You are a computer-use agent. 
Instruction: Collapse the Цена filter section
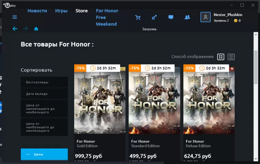[44, 154]
